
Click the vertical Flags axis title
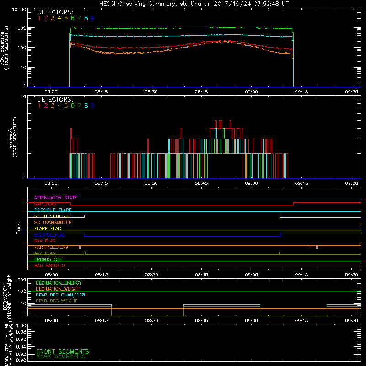click(18, 228)
